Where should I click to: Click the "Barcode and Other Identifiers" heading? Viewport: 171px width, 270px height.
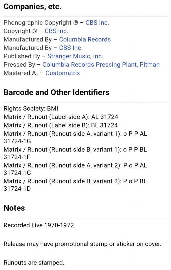[56, 92]
